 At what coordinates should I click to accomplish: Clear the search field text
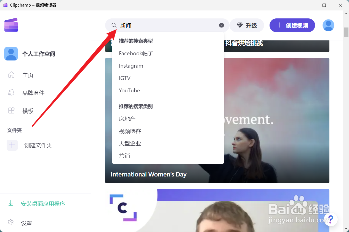coord(222,25)
